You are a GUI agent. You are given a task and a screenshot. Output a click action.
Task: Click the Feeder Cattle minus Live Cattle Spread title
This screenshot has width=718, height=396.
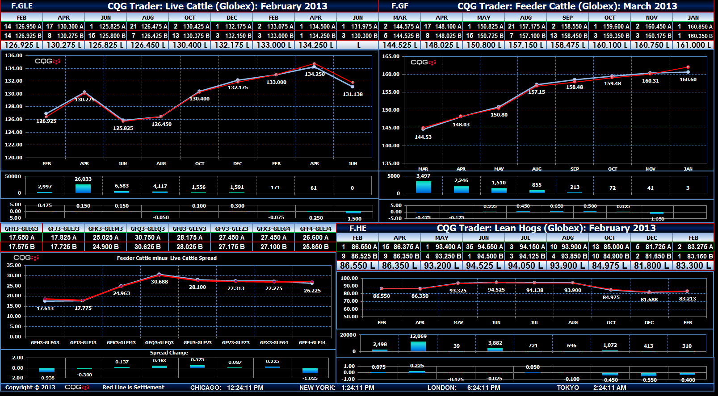[x=167, y=258]
